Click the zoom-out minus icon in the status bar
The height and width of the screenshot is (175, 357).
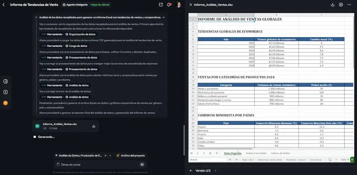tap(336, 160)
